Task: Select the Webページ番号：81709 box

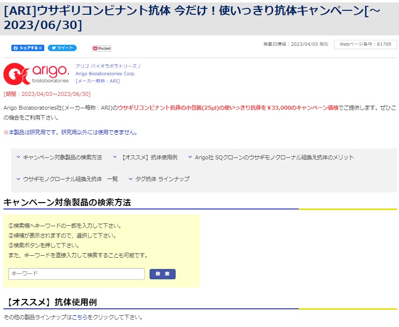Action: pyautogui.click(x=366, y=44)
